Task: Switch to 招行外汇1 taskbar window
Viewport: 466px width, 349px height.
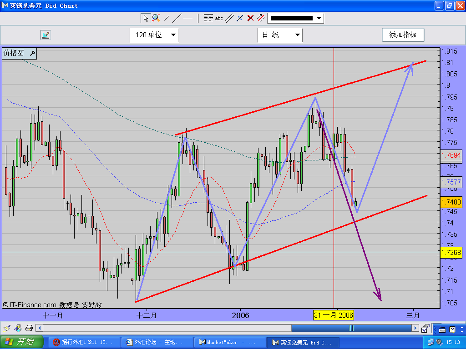Action: point(84,342)
